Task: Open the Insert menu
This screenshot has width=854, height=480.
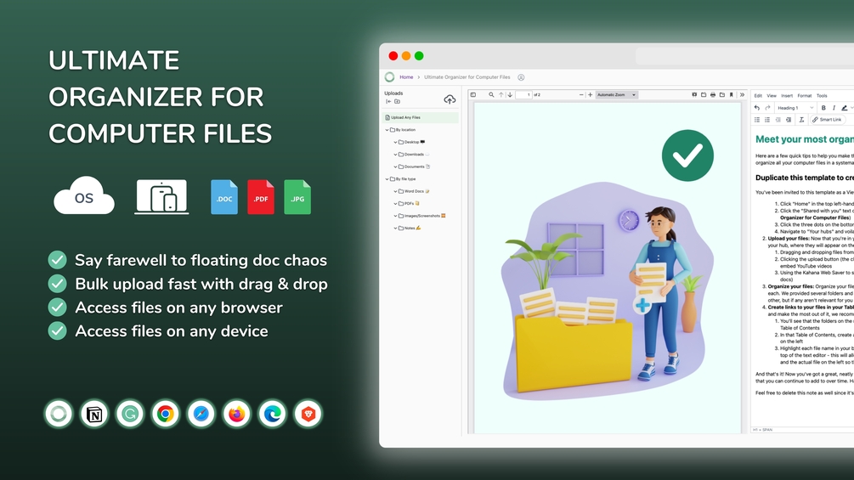Action: [787, 96]
